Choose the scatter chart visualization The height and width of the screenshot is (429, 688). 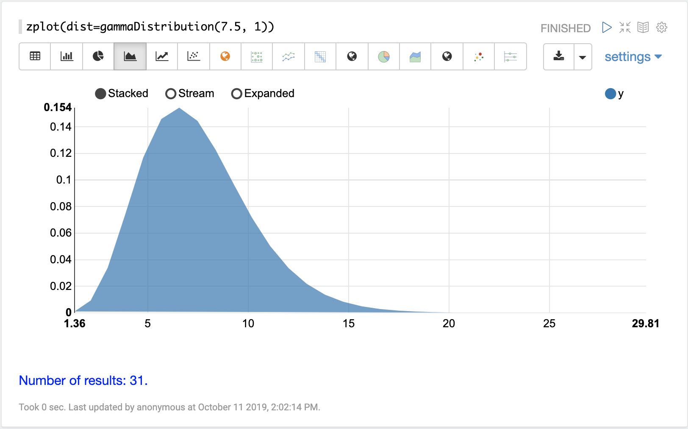[194, 56]
